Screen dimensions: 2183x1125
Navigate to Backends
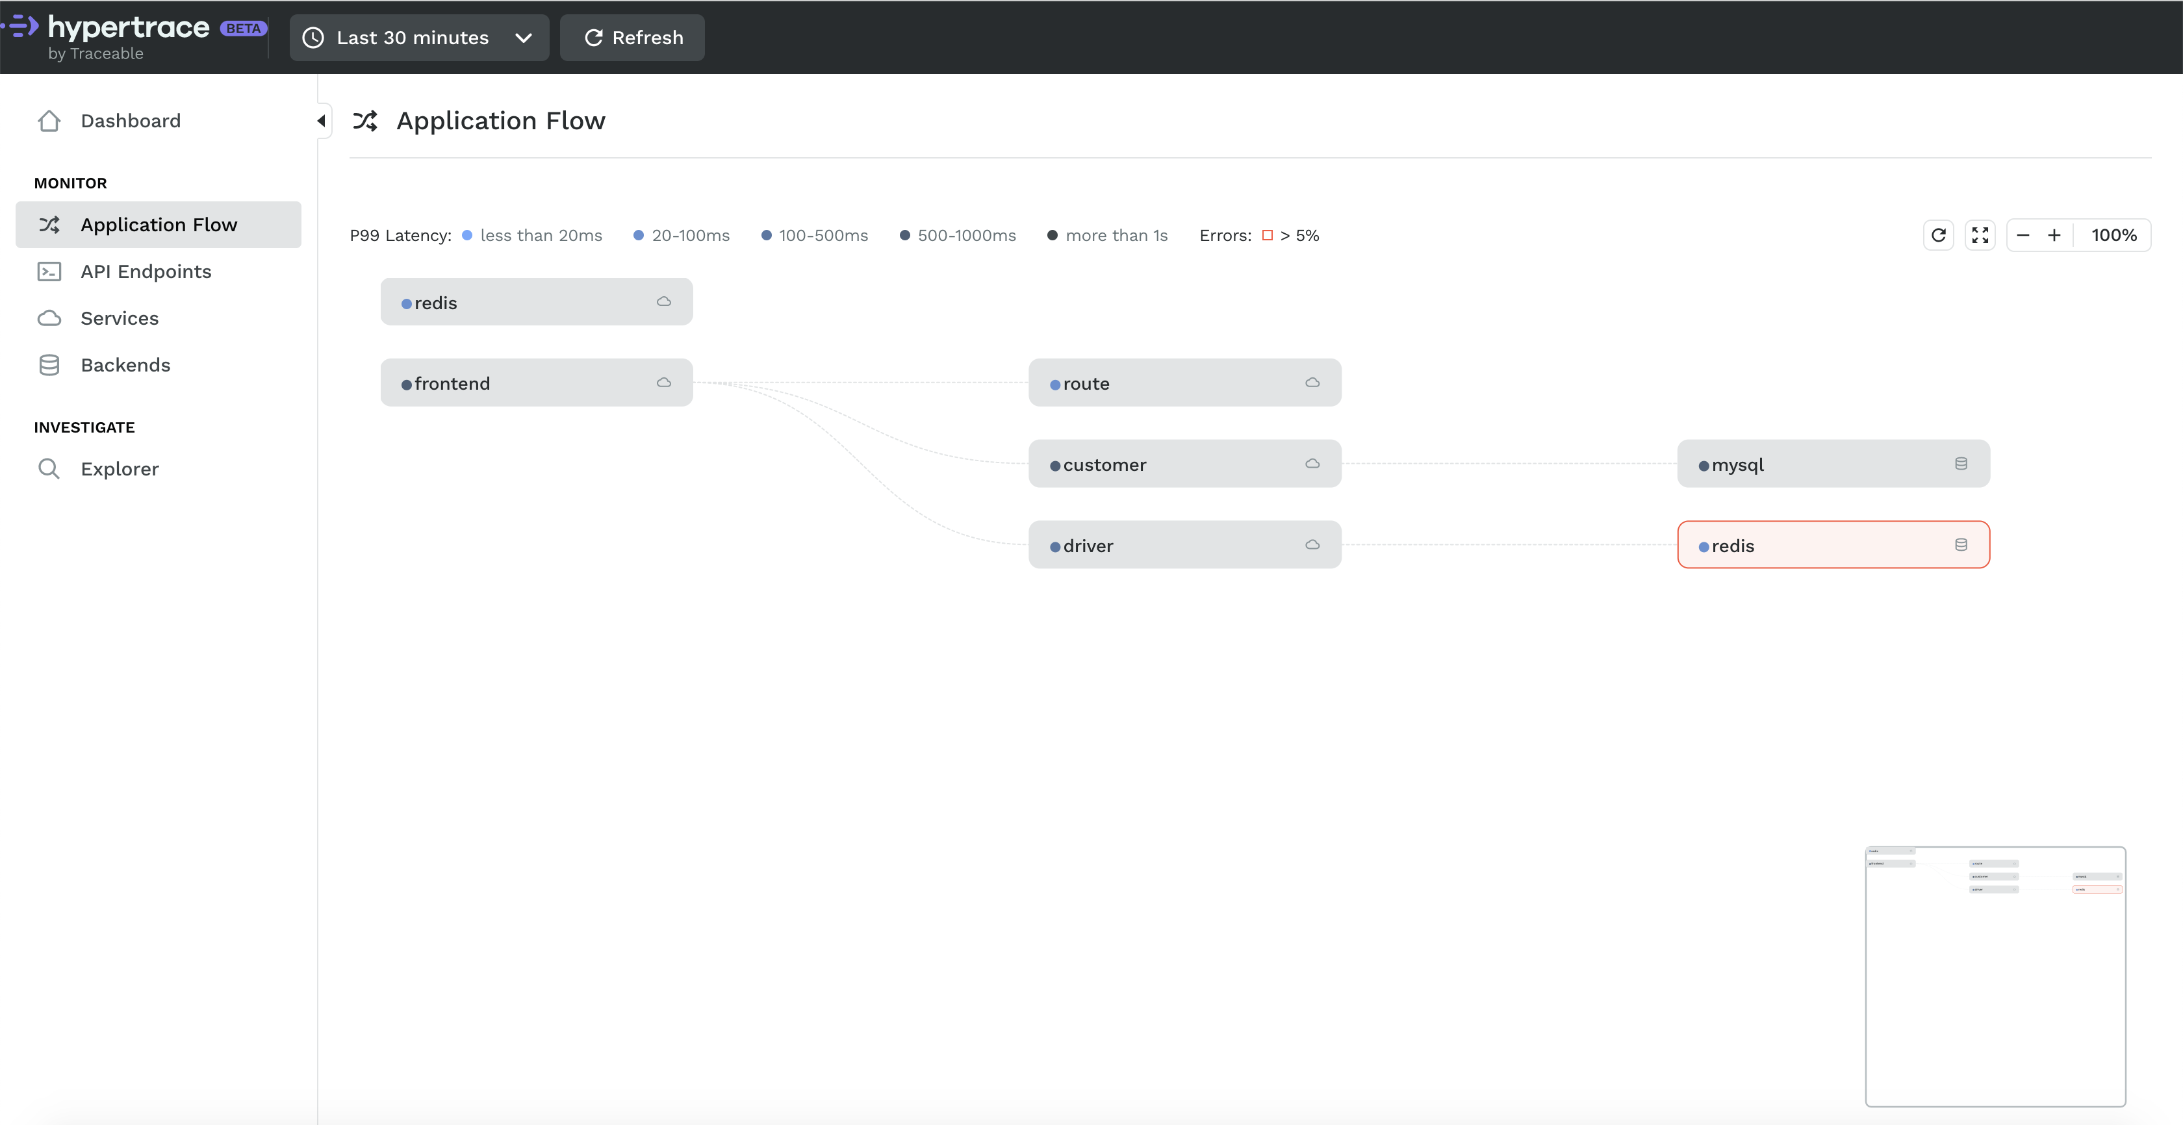(125, 365)
